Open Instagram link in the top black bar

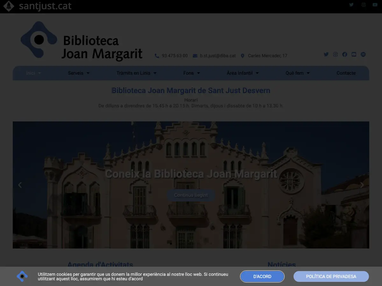[364, 5]
